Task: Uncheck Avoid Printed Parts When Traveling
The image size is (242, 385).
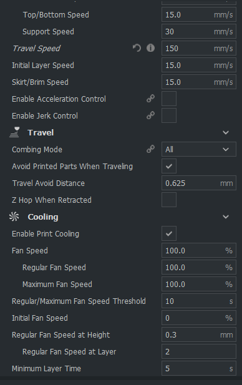Action: (169, 166)
